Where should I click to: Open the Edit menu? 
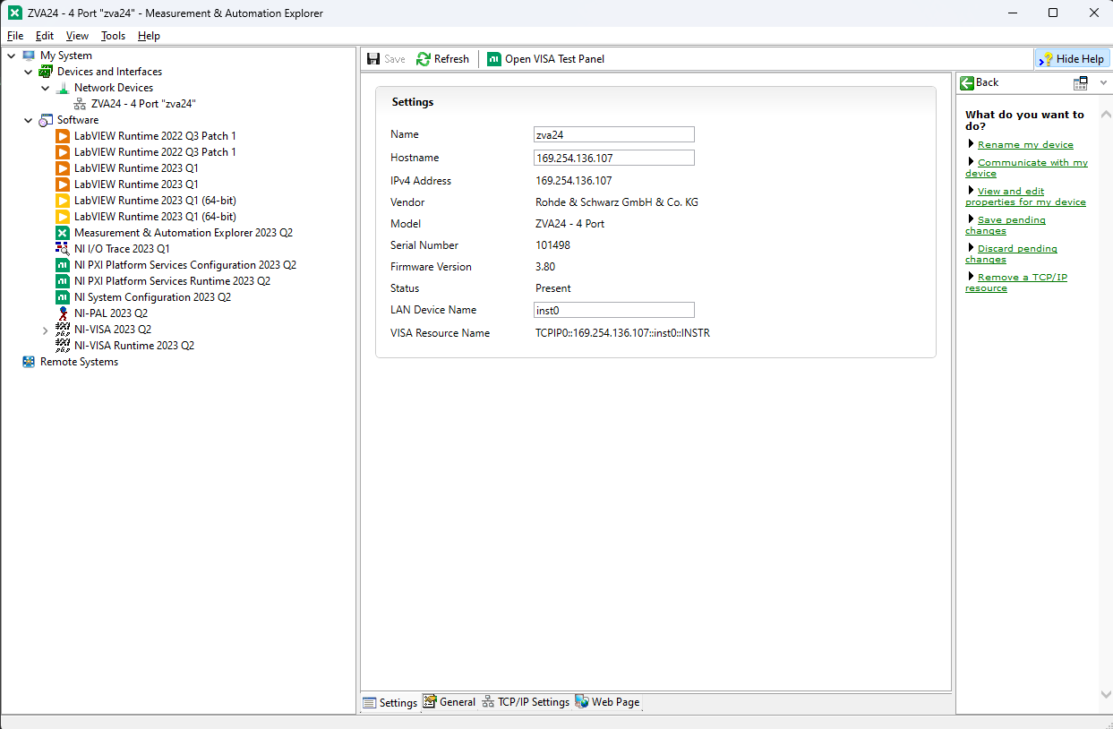coord(45,36)
